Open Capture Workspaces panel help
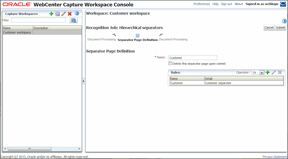Image resolution: width=288 pixels, height=159 pixels. coord(77,13)
